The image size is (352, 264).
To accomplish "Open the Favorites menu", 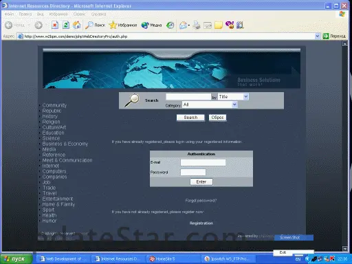I will click(x=58, y=14).
